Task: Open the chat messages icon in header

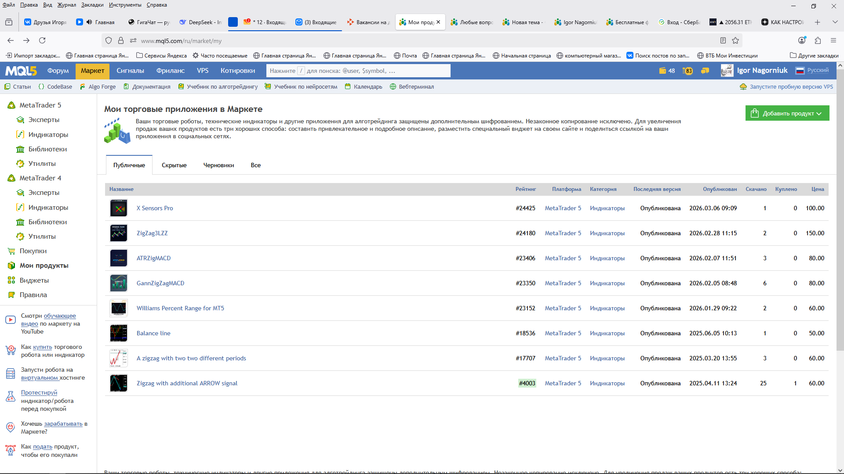Action: point(705,71)
